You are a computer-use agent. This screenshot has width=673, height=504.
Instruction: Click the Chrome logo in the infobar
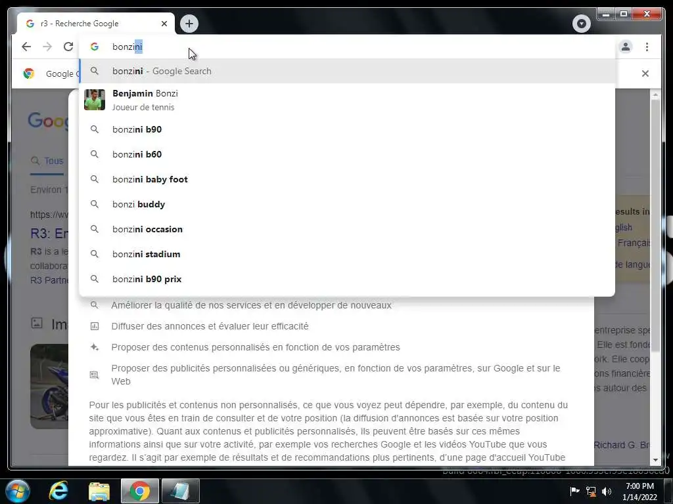(29, 73)
